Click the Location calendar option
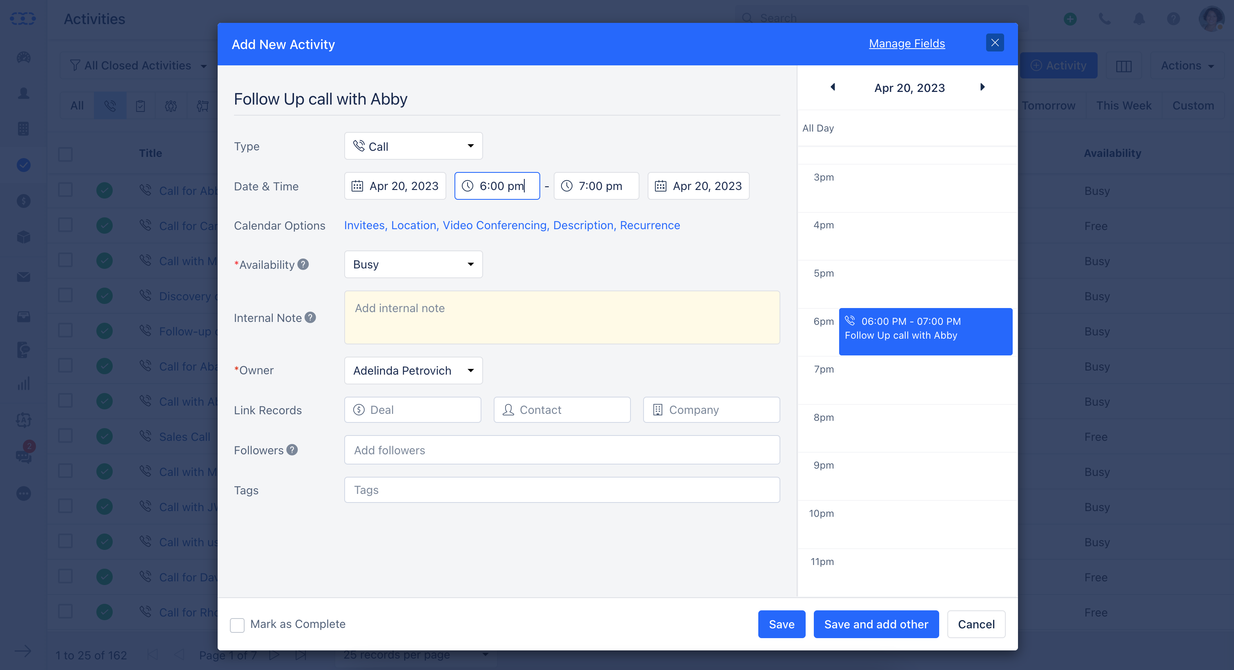 click(414, 226)
